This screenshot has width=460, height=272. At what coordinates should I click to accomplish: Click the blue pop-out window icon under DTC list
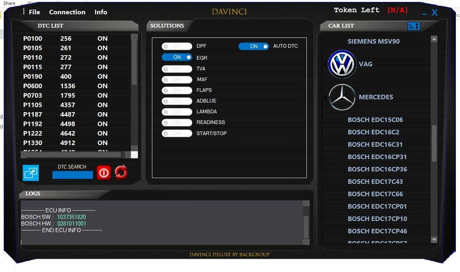[31, 173]
